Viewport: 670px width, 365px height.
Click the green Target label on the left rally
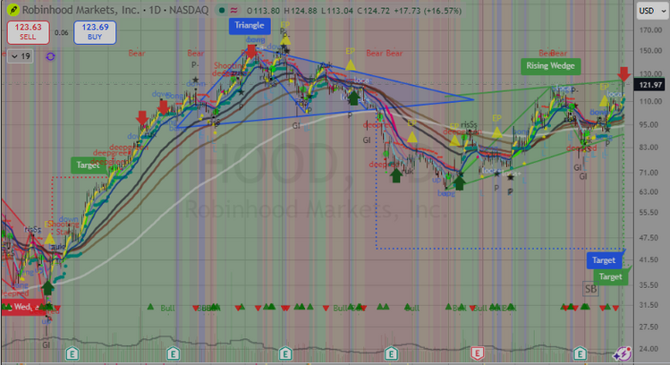[x=88, y=165]
